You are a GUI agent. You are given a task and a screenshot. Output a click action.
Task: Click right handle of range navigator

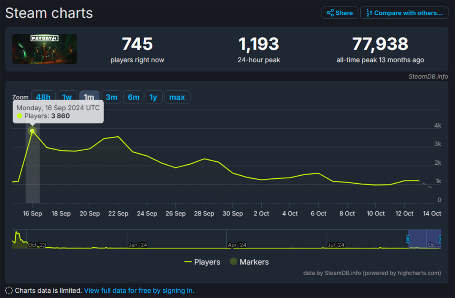440,239
